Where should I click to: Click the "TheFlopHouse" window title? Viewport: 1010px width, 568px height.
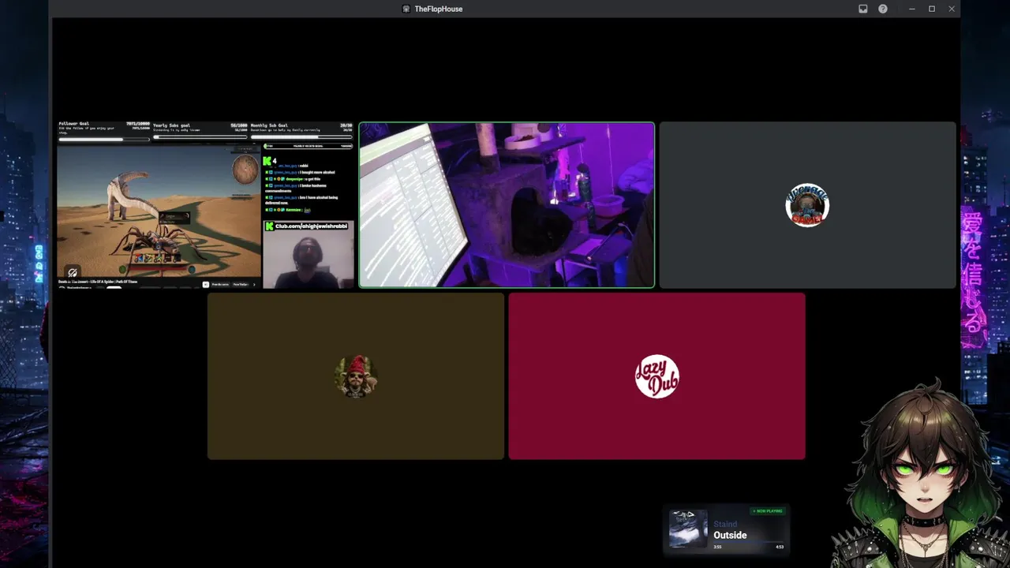439,9
